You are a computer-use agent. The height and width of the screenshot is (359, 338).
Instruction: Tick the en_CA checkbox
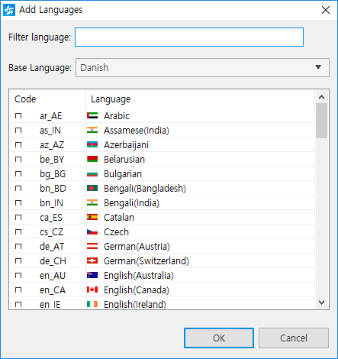pos(18,290)
